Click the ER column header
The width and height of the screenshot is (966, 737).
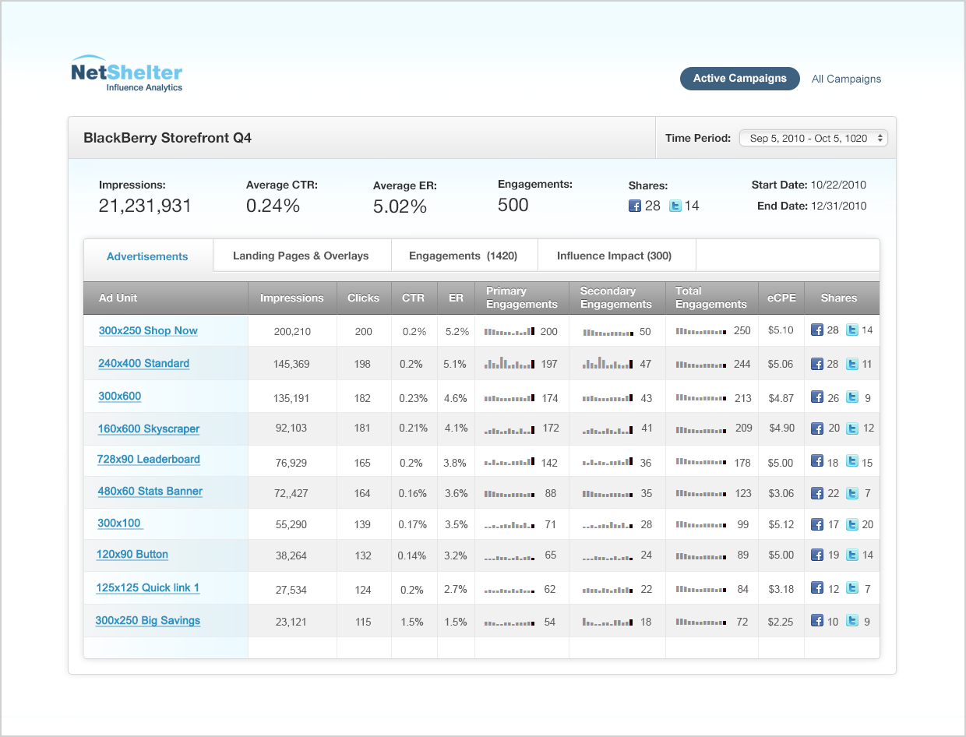pyautogui.click(x=456, y=298)
